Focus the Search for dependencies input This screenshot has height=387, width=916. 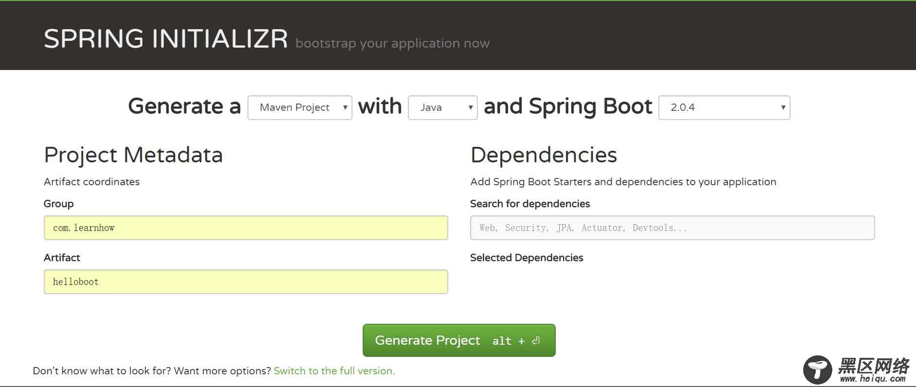672,228
